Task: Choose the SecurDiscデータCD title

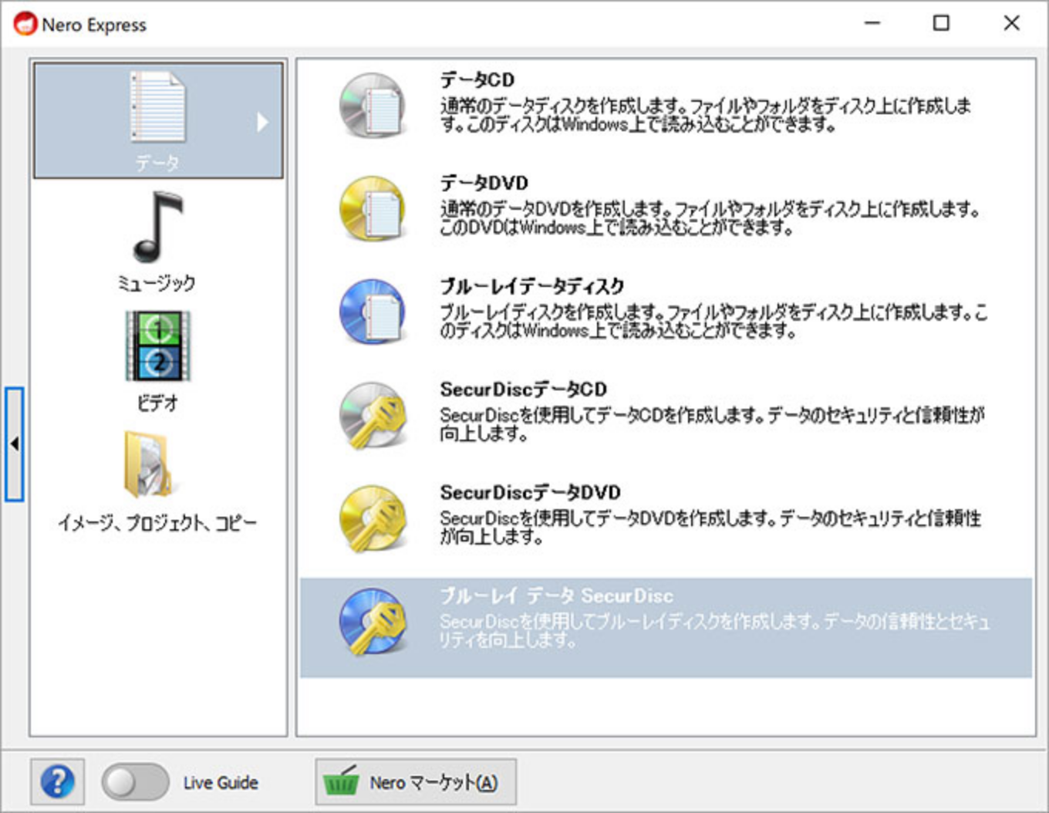Action: click(523, 389)
